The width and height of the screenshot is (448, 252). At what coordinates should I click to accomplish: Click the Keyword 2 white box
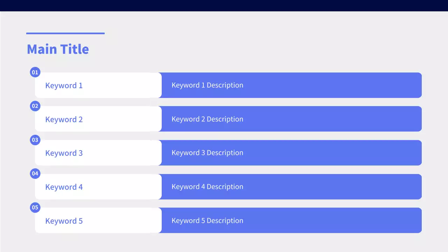coord(98,119)
